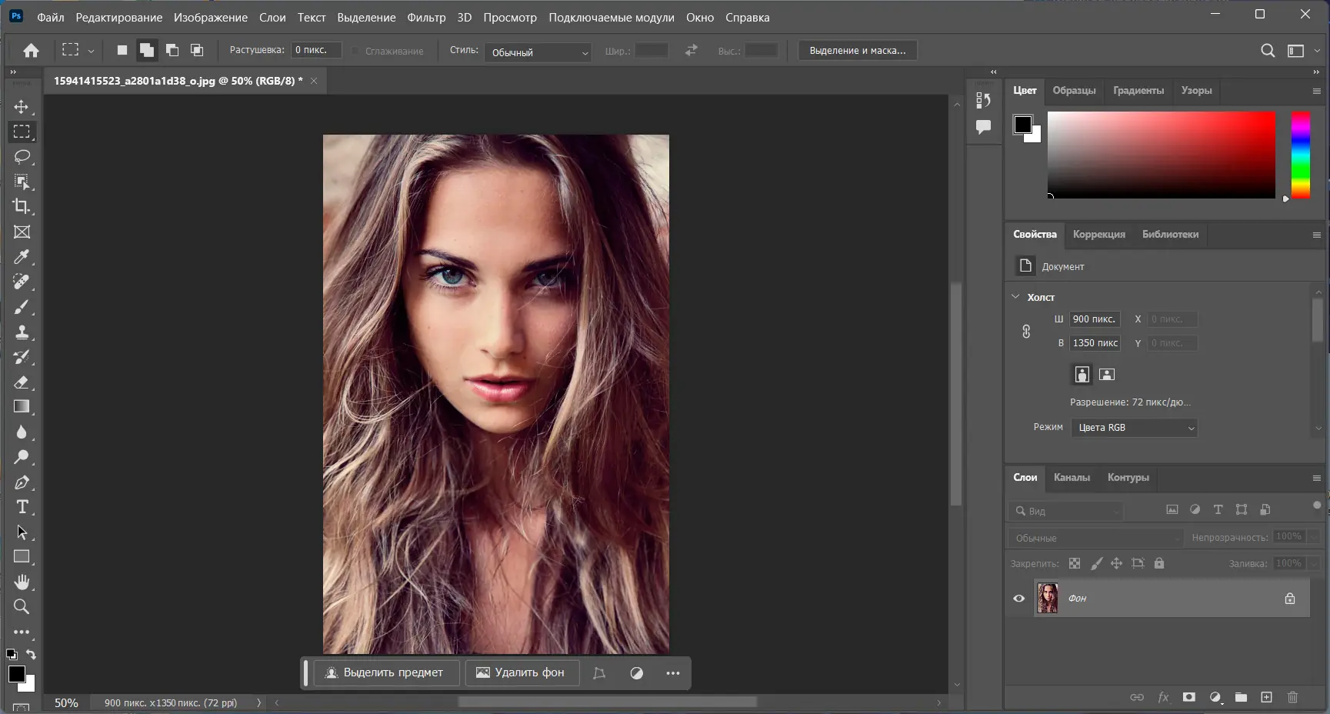This screenshot has width=1330, height=714.
Task: Select the Hand tool
Action: [x=22, y=582]
